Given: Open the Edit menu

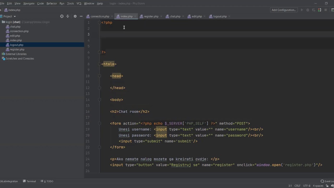Looking at the screenshot, I should 9,3.
